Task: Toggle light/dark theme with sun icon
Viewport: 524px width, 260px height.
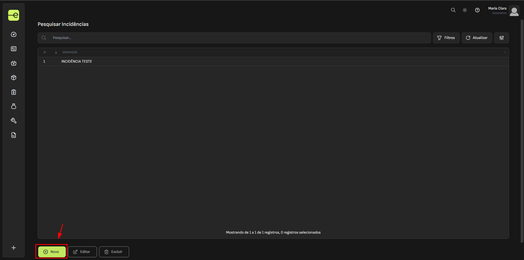Action: [x=465, y=10]
